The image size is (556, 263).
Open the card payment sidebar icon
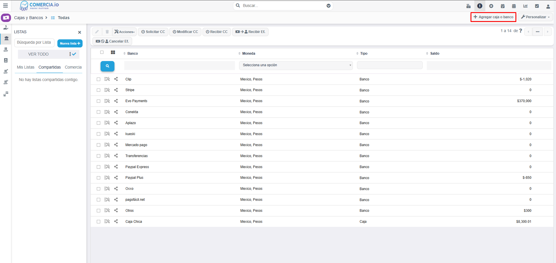pyautogui.click(x=6, y=94)
